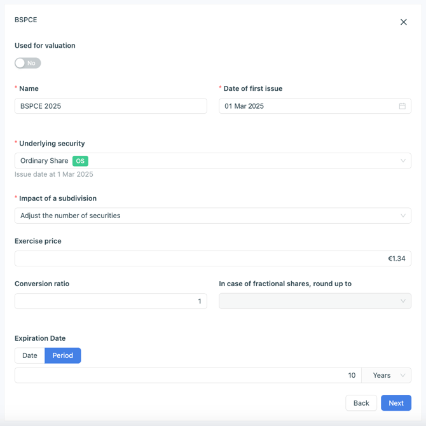Open the Underlying security dropdown

212,161
